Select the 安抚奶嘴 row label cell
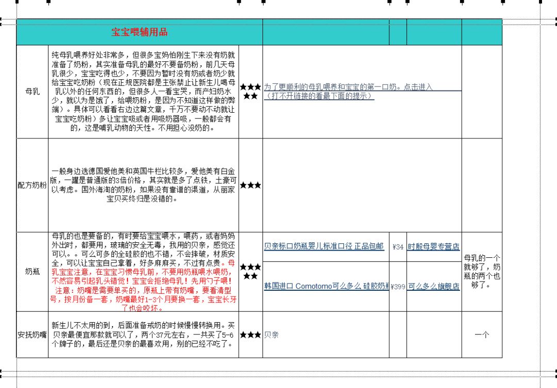The width and height of the screenshot is (557, 388). point(32,334)
